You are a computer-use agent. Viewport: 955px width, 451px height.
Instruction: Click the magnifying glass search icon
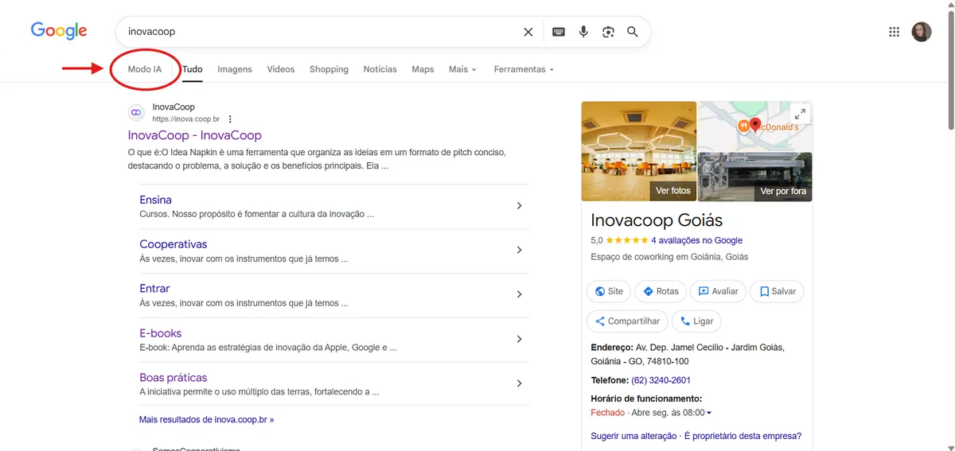(x=633, y=32)
